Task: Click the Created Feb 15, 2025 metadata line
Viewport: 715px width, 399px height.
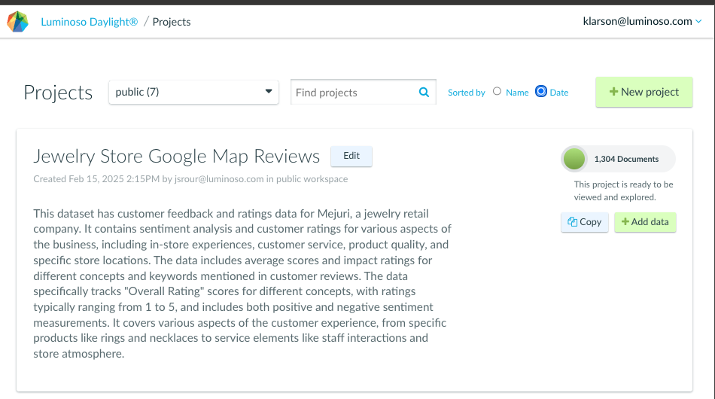Action: (x=190, y=178)
